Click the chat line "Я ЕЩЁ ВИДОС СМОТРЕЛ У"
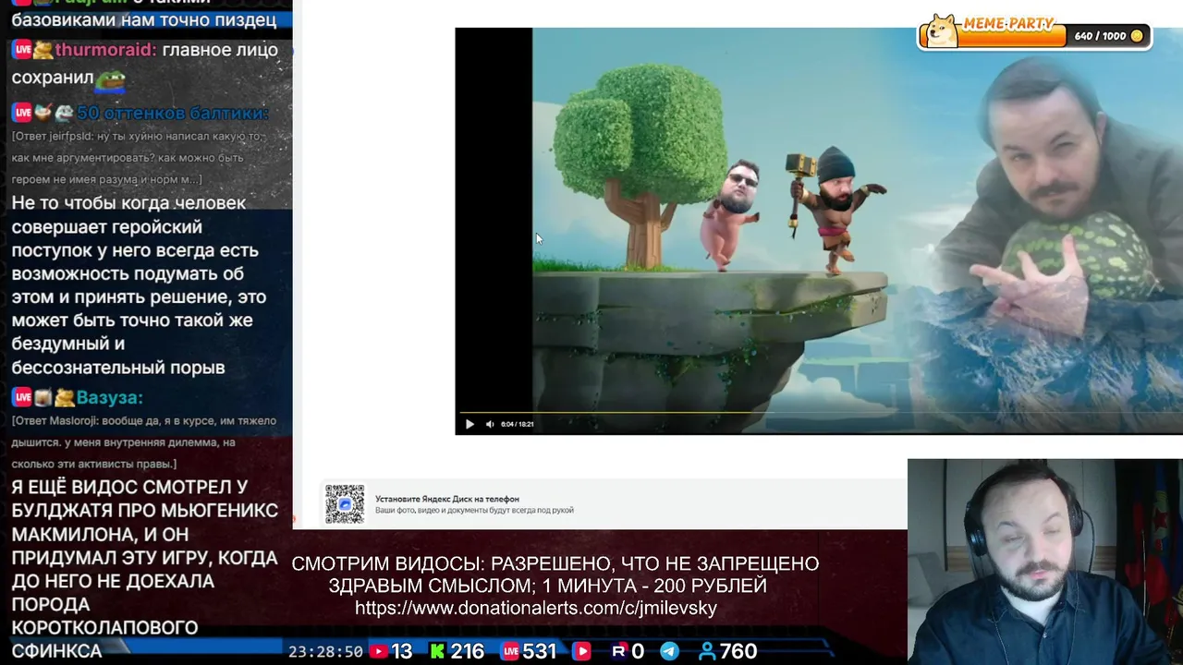Image resolution: width=1183 pixels, height=665 pixels. 129,488
